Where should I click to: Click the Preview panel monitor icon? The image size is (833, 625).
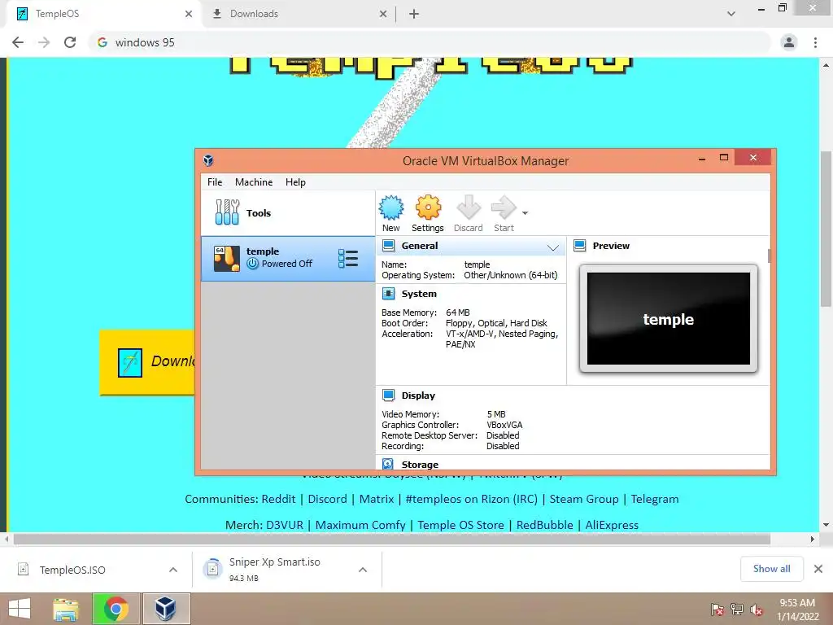(579, 246)
